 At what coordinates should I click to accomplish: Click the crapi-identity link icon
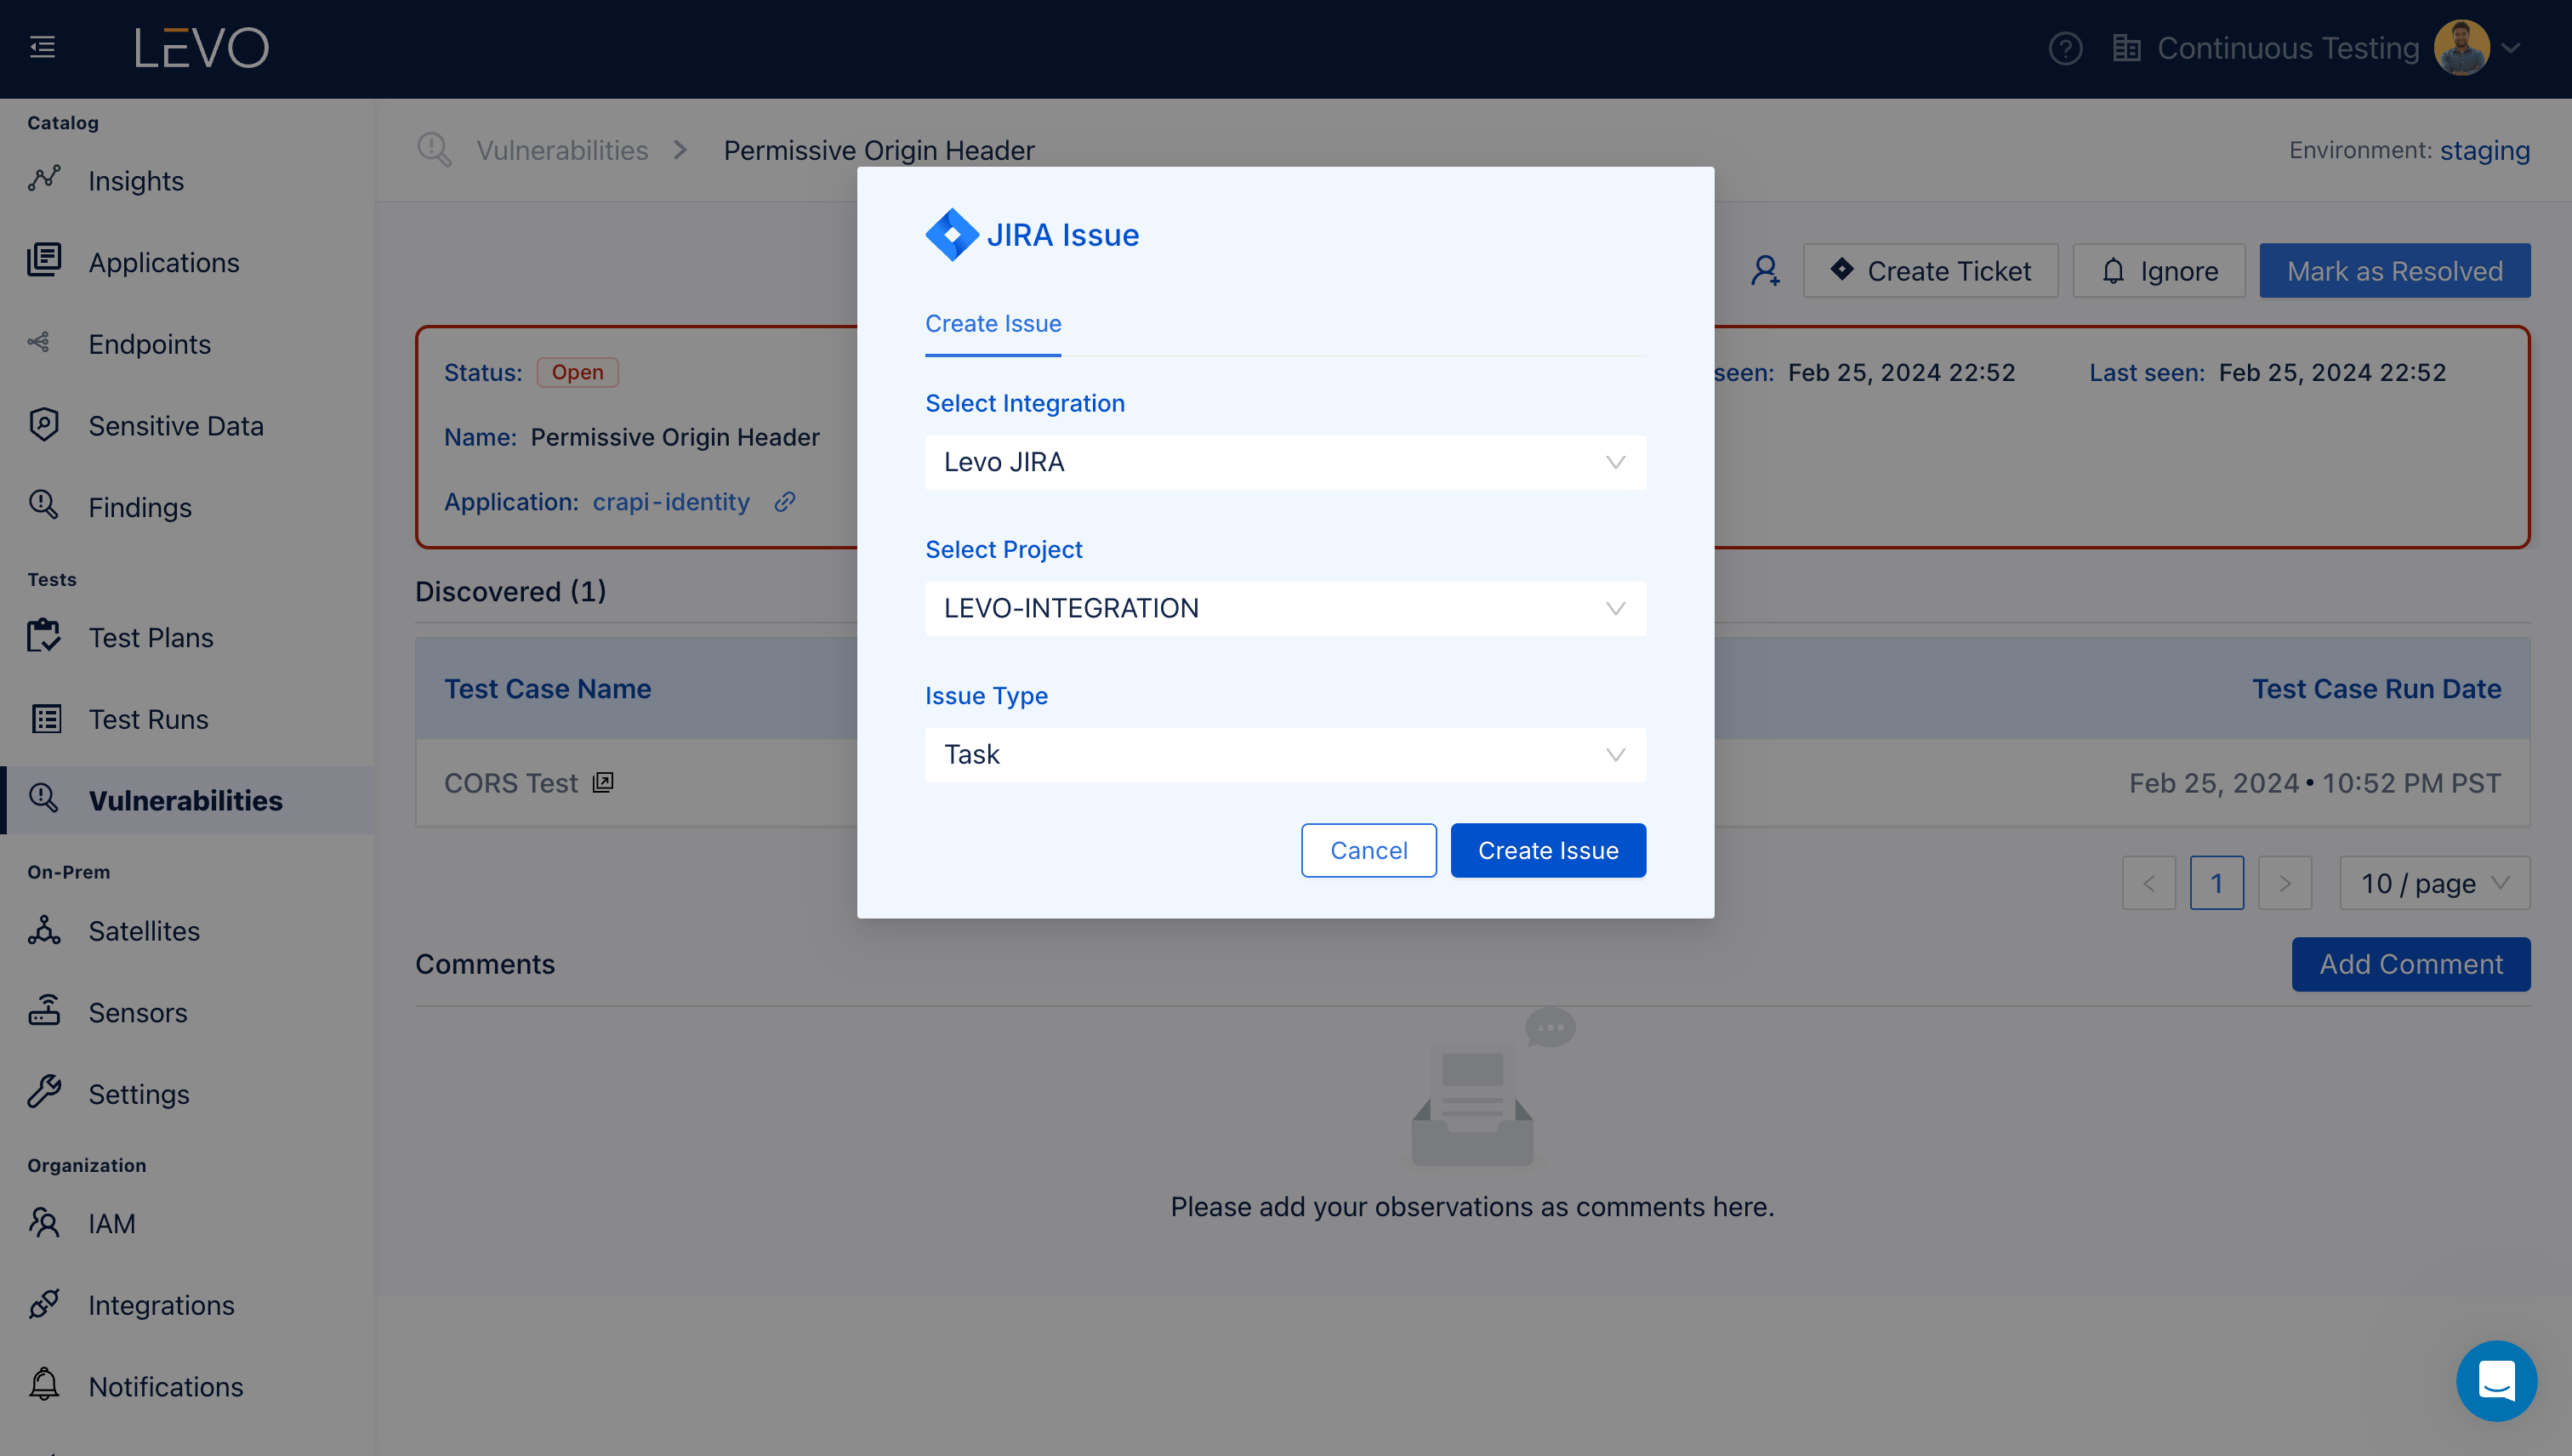pyautogui.click(x=785, y=502)
